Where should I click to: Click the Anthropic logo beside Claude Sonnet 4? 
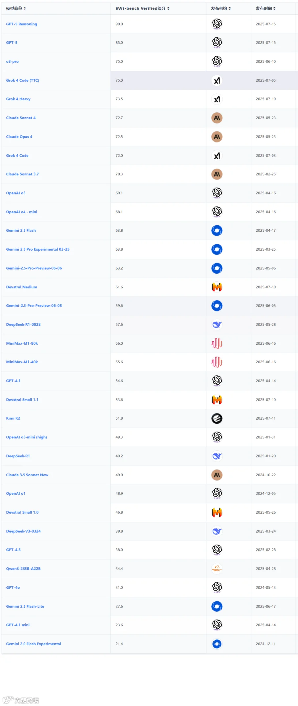(217, 118)
